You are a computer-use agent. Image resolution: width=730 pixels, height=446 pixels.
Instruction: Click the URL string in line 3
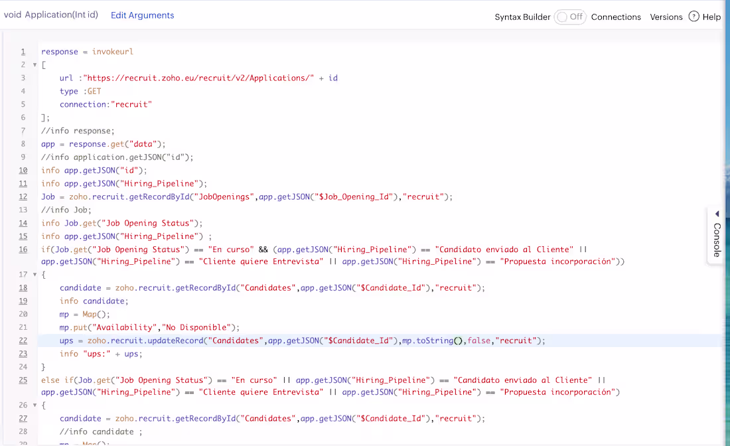[199, 78]
